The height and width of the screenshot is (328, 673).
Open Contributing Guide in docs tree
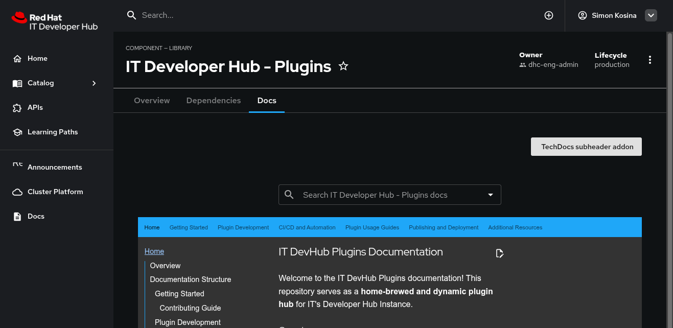[x=190, y=308]
